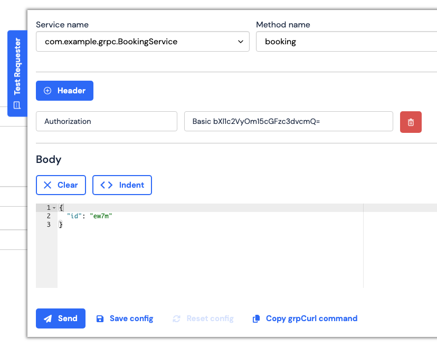
Task: Click the Basic authorization value field
Action: [288, 121]
